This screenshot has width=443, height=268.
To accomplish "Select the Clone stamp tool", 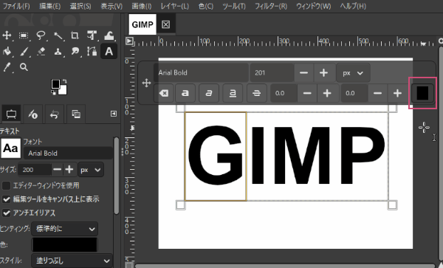I will (58, 52).
